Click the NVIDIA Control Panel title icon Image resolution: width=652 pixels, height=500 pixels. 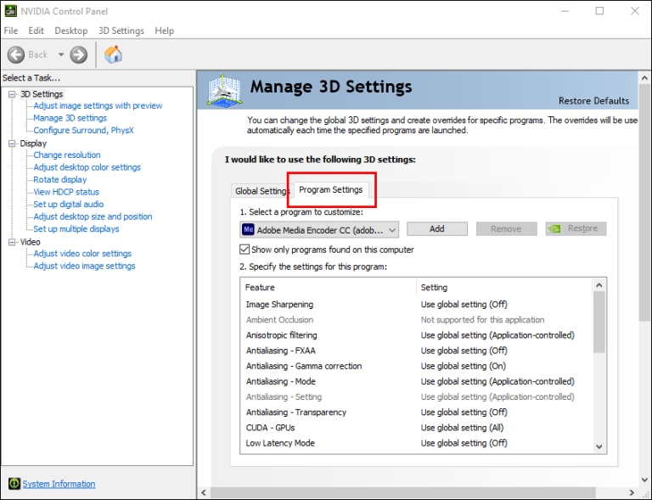[10, 11]
